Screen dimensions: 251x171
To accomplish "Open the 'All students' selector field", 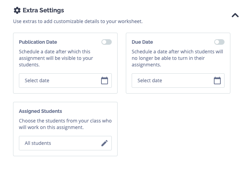I will (65, 143).
